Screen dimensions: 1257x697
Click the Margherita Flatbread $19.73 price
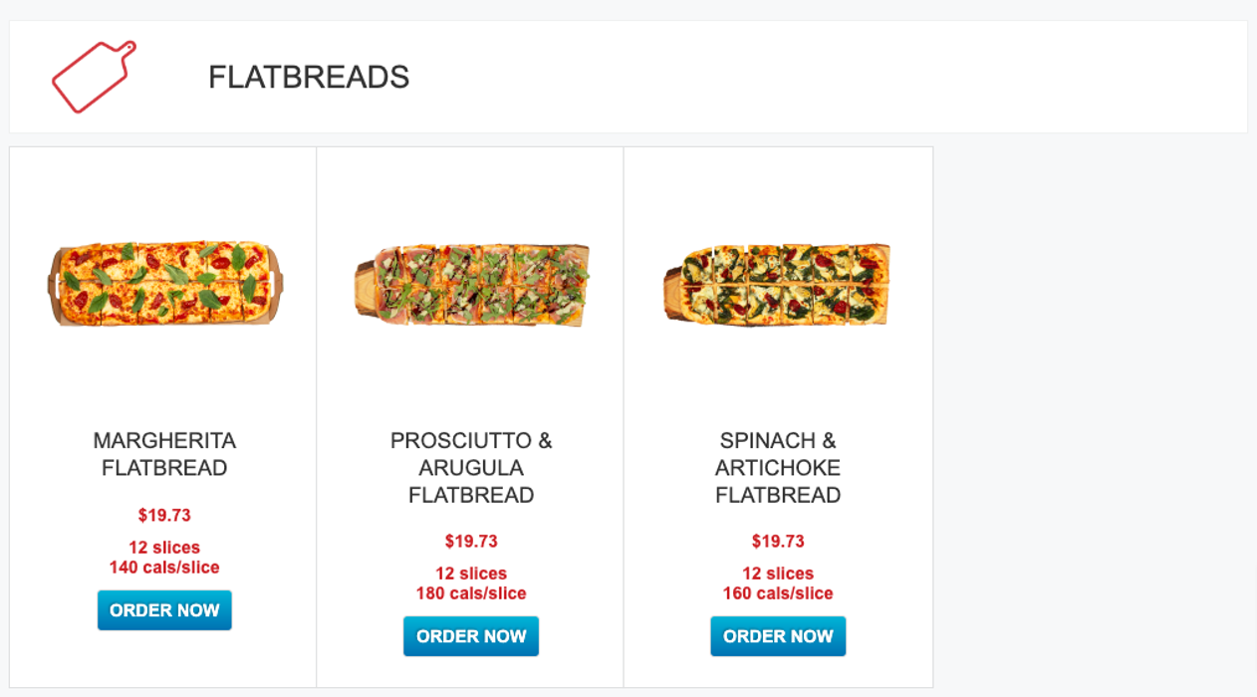[x=164, y=515]
